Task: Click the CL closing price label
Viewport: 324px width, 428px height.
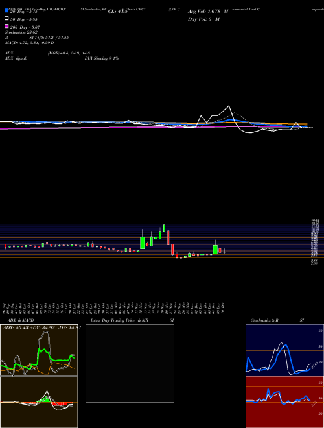Action: click(118, 12)
